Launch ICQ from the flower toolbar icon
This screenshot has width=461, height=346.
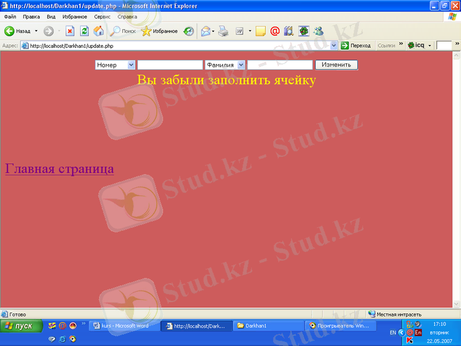(304, 31)
